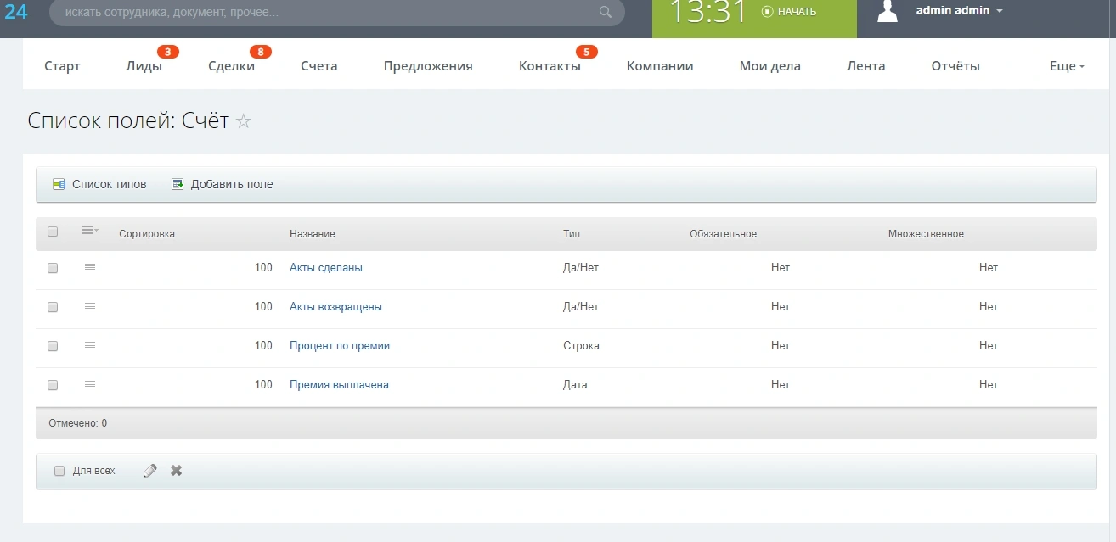Click the Список типов button
The height and width of the screenshot is (542, 1116).
coord(99,184)
